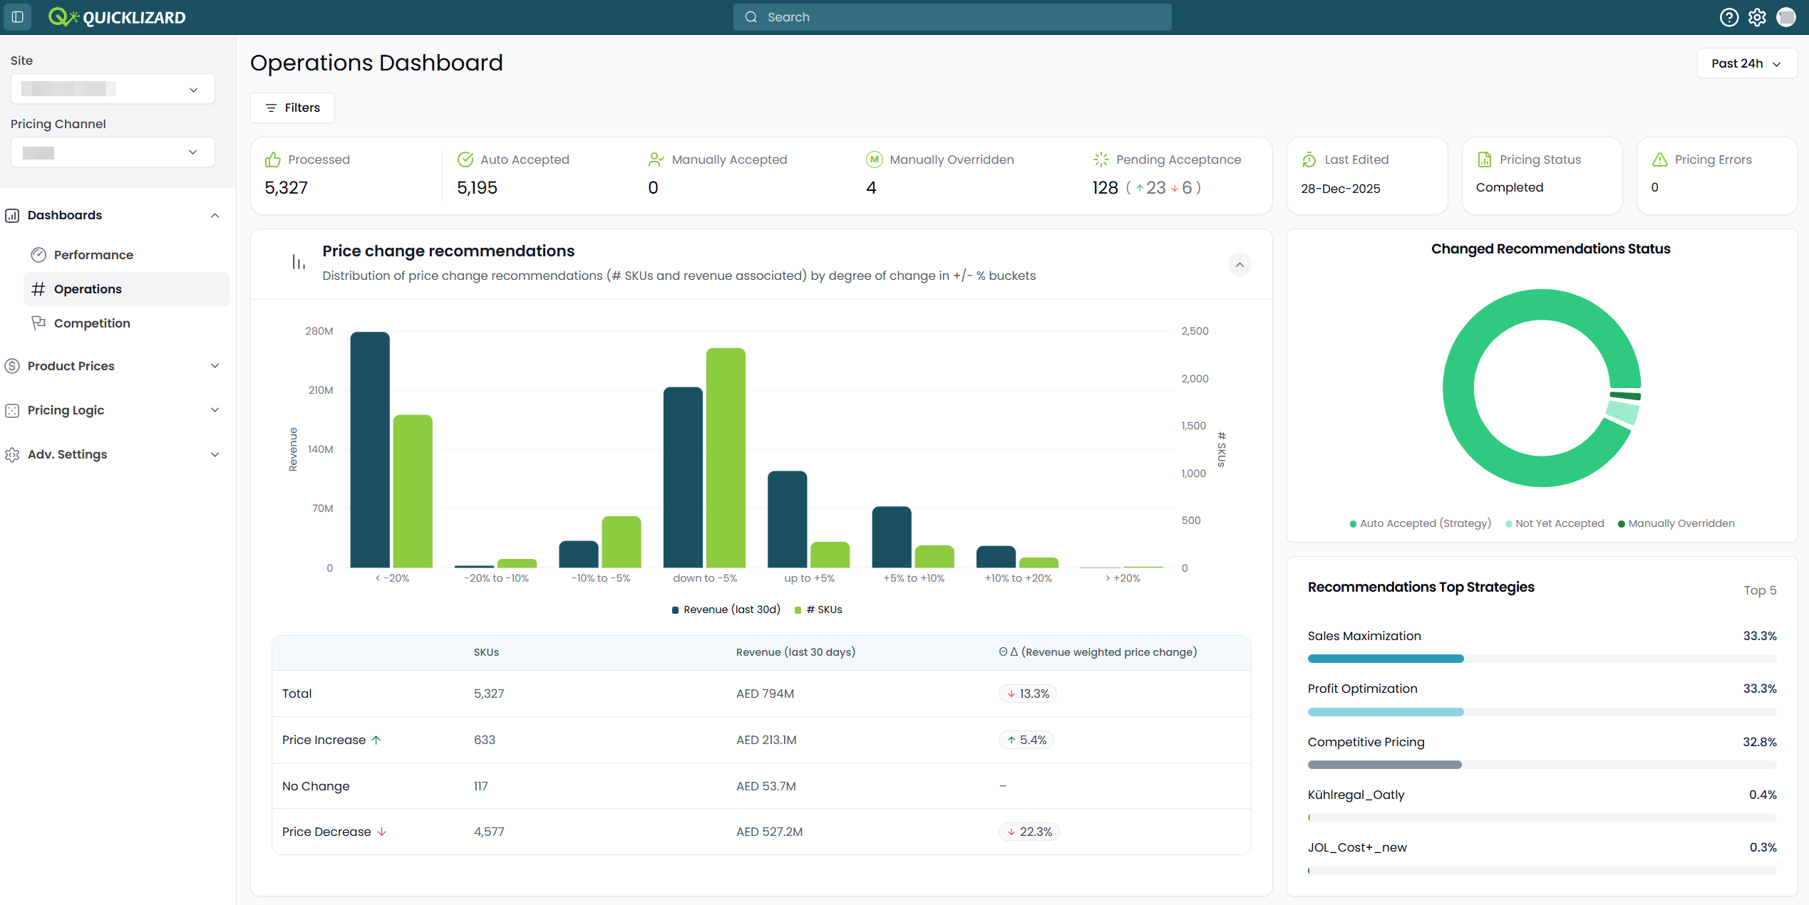Open the Pricing Channel dropdown
Image resolution: width=1809 pixels, height=905 pixels.
pyautogui.click(x=113, y=152)
